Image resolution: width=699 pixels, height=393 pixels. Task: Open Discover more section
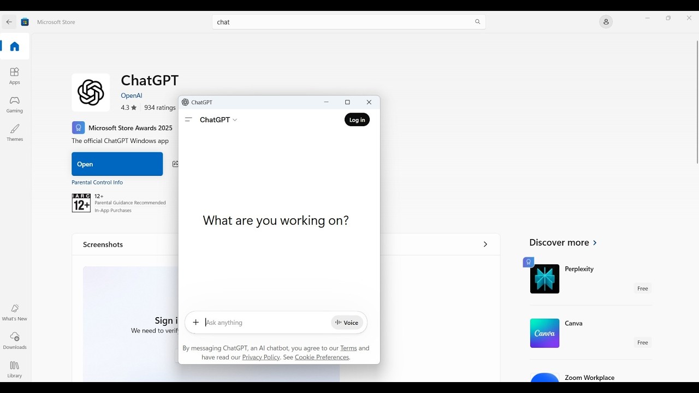tap(563, 242)
